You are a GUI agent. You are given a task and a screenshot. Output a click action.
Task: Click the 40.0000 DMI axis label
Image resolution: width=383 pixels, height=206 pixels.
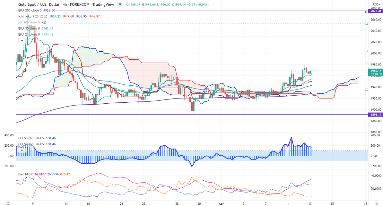click(376, 176)
